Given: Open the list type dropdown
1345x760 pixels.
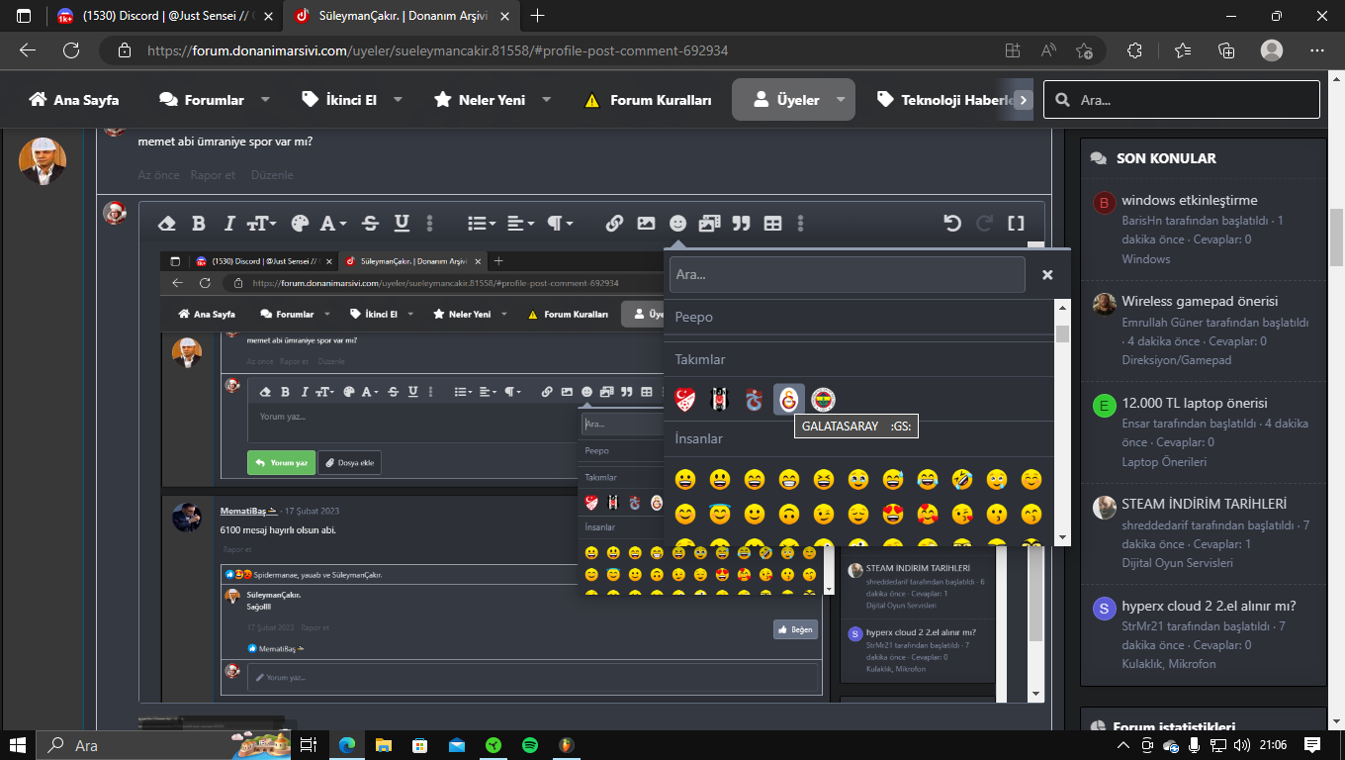Looking at the screenshot, I should pyautogui.click(x=483, y=224).
